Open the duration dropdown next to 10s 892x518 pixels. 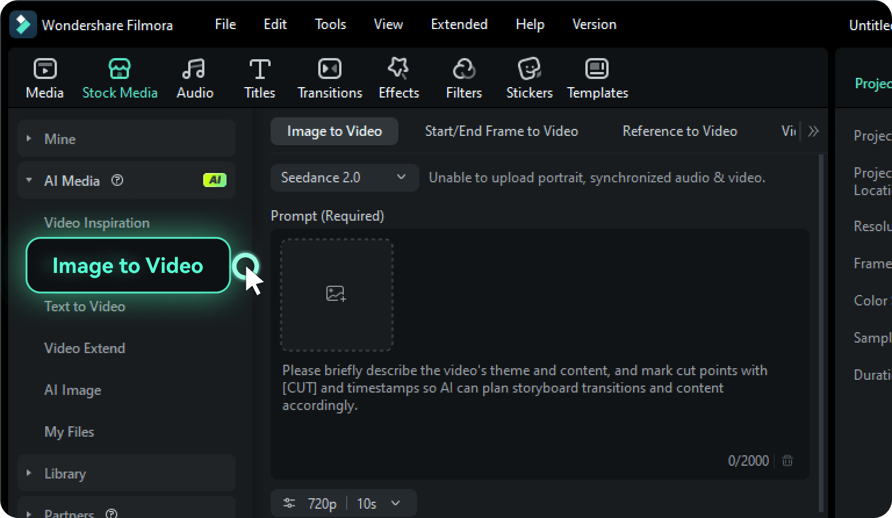point(395,503)
